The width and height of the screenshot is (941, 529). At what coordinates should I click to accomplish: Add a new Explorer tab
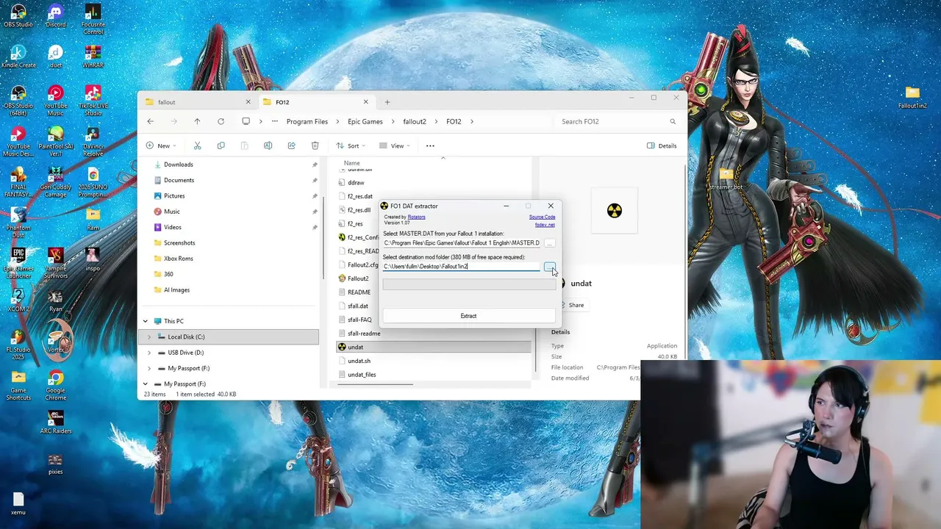tap(387, 102)
